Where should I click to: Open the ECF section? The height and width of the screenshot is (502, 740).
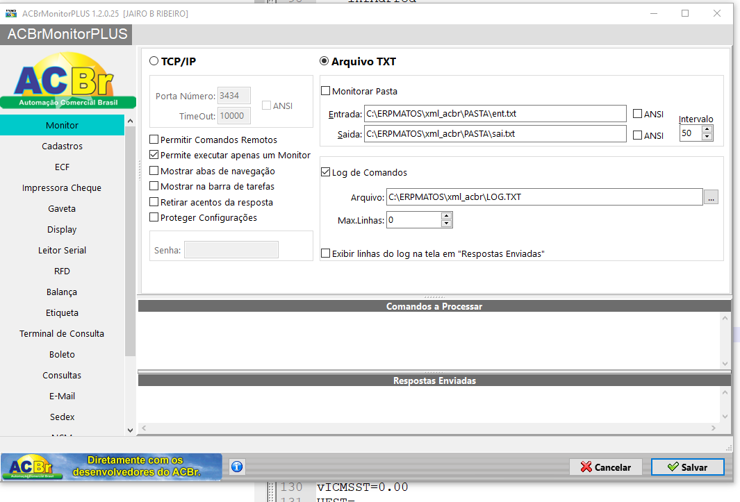coord(62,167)
